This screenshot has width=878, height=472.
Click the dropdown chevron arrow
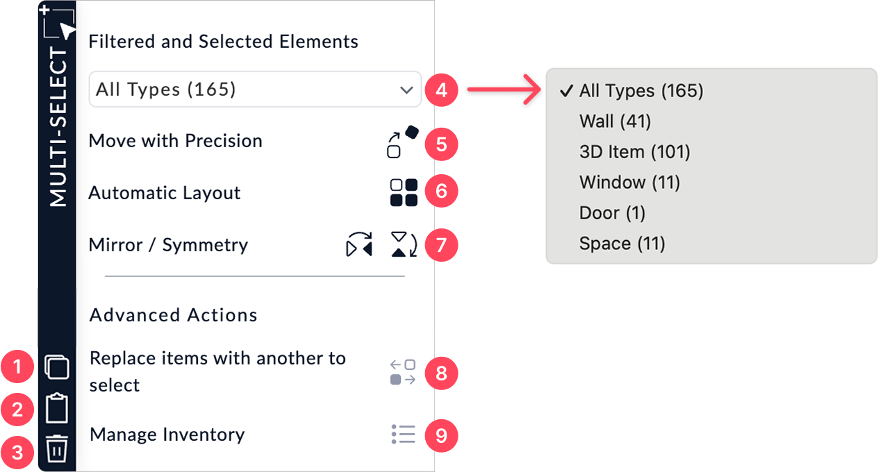(406, 90)
